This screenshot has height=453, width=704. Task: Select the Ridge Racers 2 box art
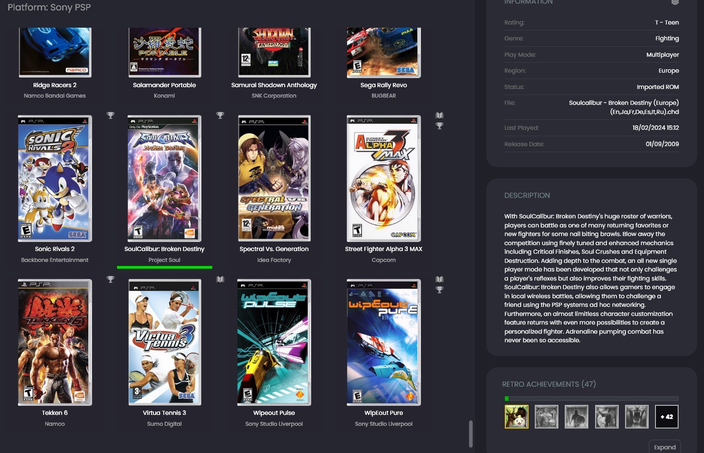coord(55,52)
